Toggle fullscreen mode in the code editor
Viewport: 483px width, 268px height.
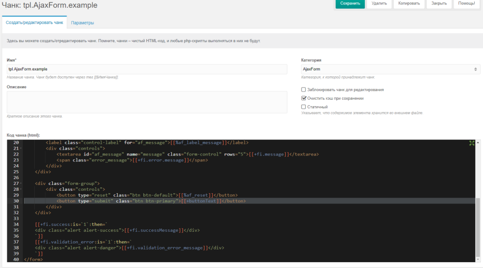pos(472,143)
